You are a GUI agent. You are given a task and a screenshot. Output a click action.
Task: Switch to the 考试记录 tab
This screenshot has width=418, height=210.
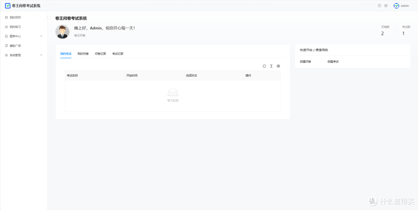click(x=118, y=54)
